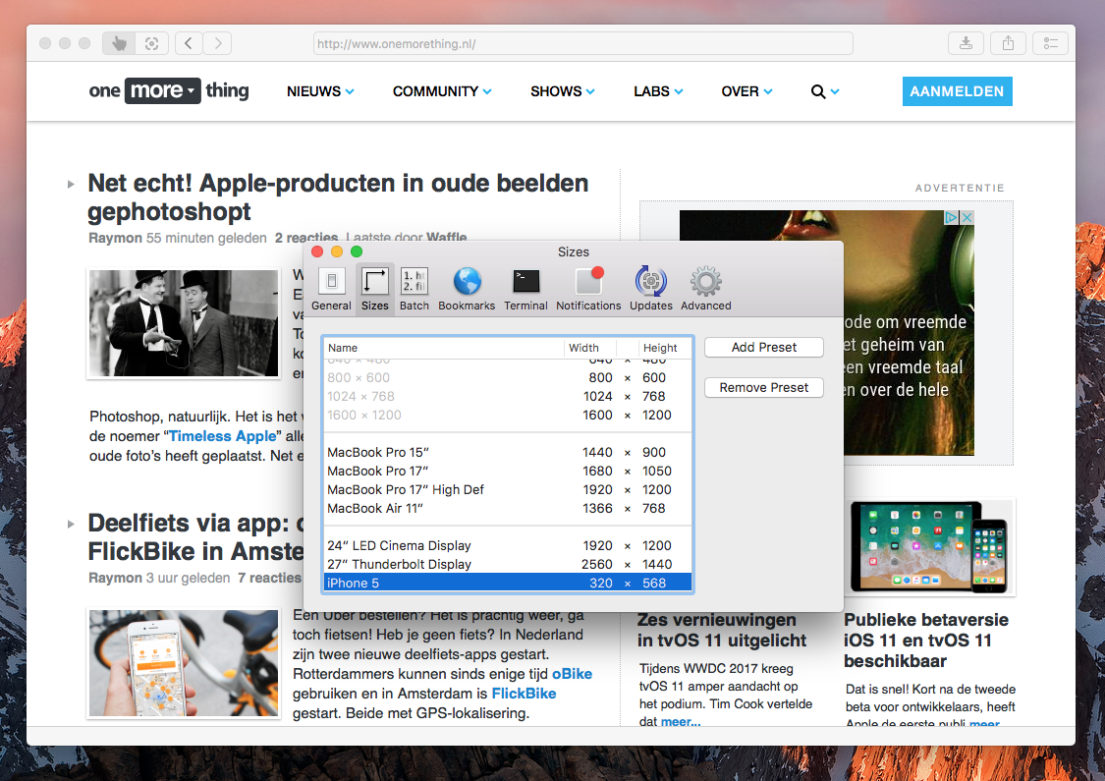Click the AdChoices triangle icon
Image resolution: width=1105 pixels, height=781 pixels.
pyautogui.click(x=952, y=218)
